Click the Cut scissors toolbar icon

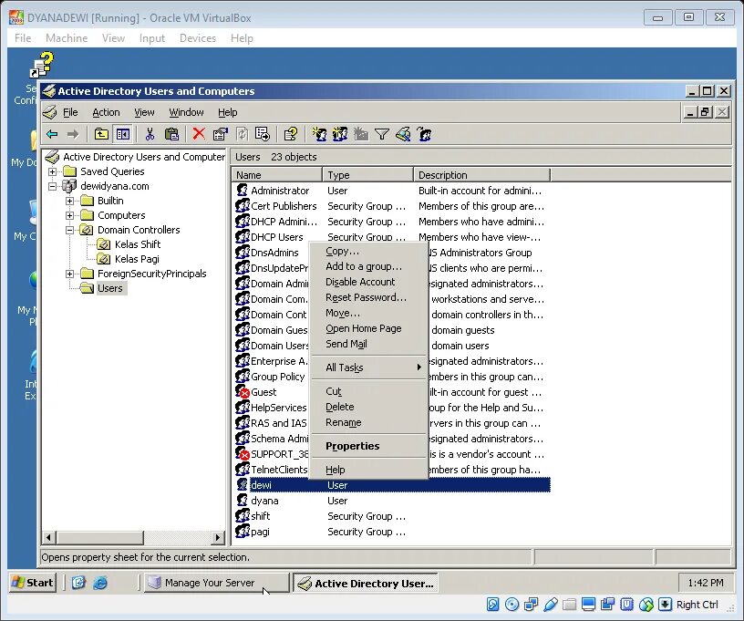(x=150, y=135)
